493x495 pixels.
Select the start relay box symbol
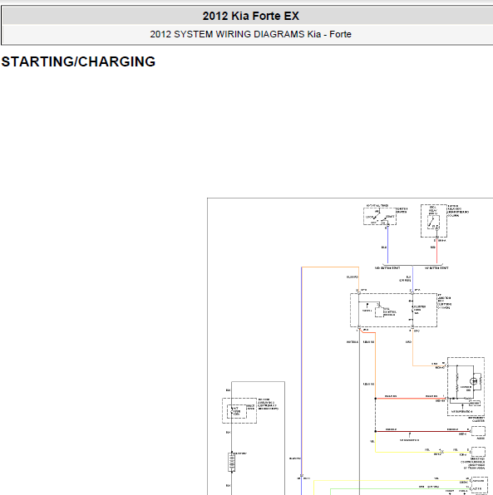[x=434, y=221]
